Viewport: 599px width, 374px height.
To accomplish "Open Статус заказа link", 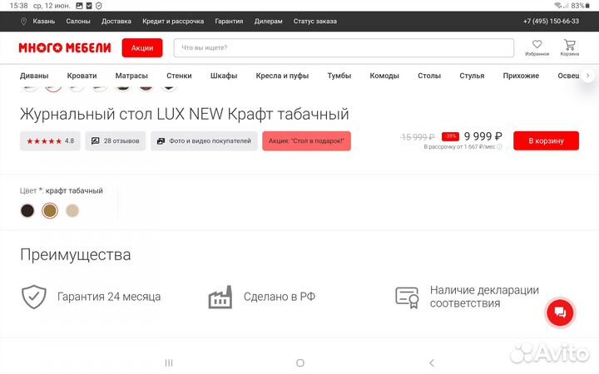I will pos(314,22).
